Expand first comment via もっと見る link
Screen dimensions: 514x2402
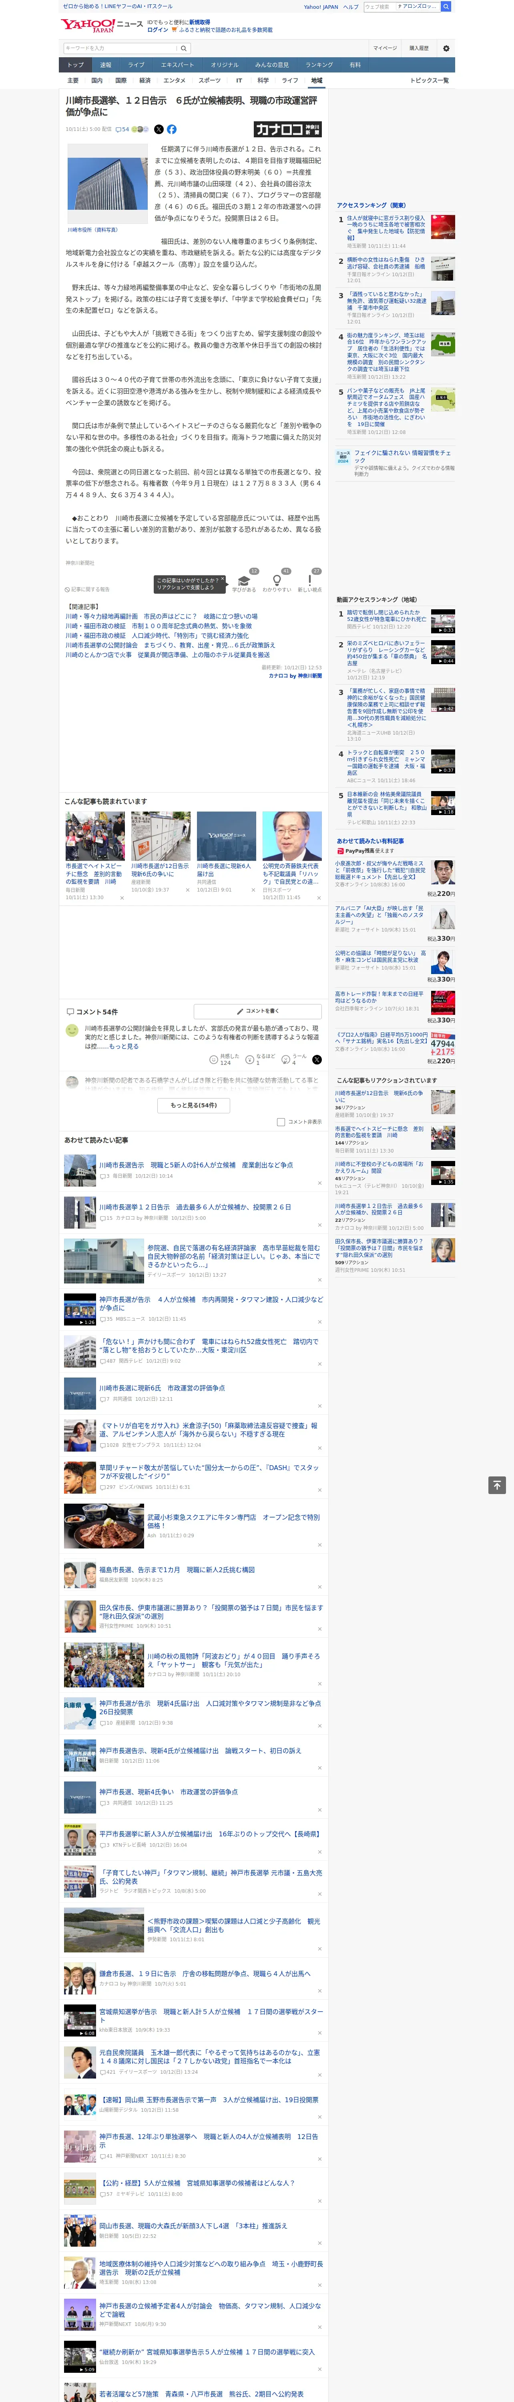click(x=124, y=1046)
